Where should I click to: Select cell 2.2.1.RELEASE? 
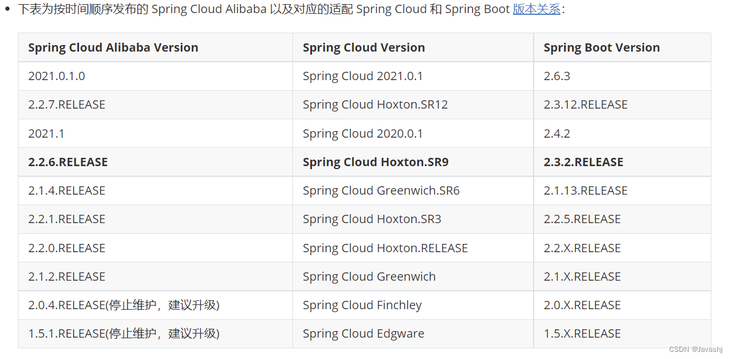(155, 219)
